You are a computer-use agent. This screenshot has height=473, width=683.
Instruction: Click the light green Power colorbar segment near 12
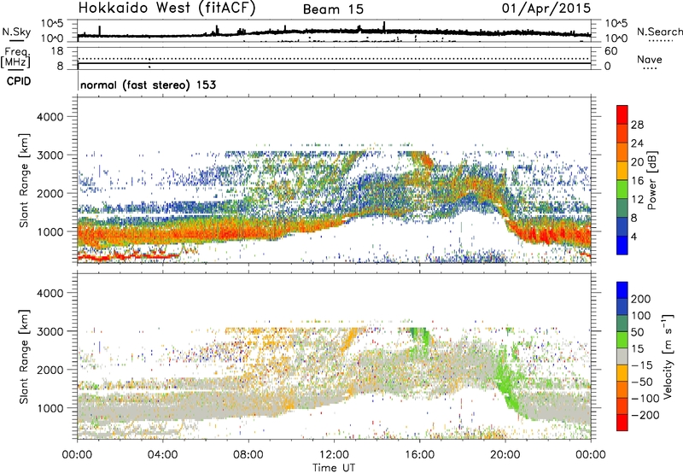(x=622, y=189)
